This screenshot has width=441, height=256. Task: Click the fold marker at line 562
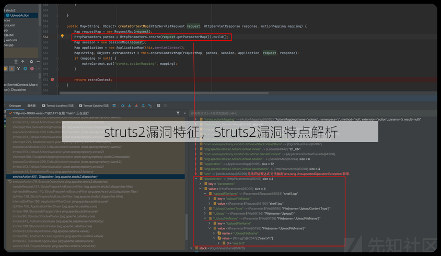(x=57, y=26)
